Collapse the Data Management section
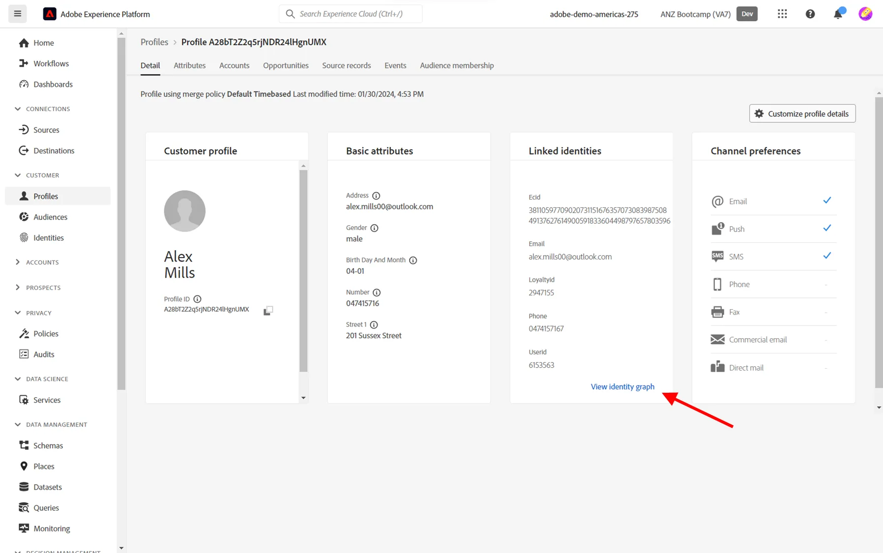 (18, 425)
